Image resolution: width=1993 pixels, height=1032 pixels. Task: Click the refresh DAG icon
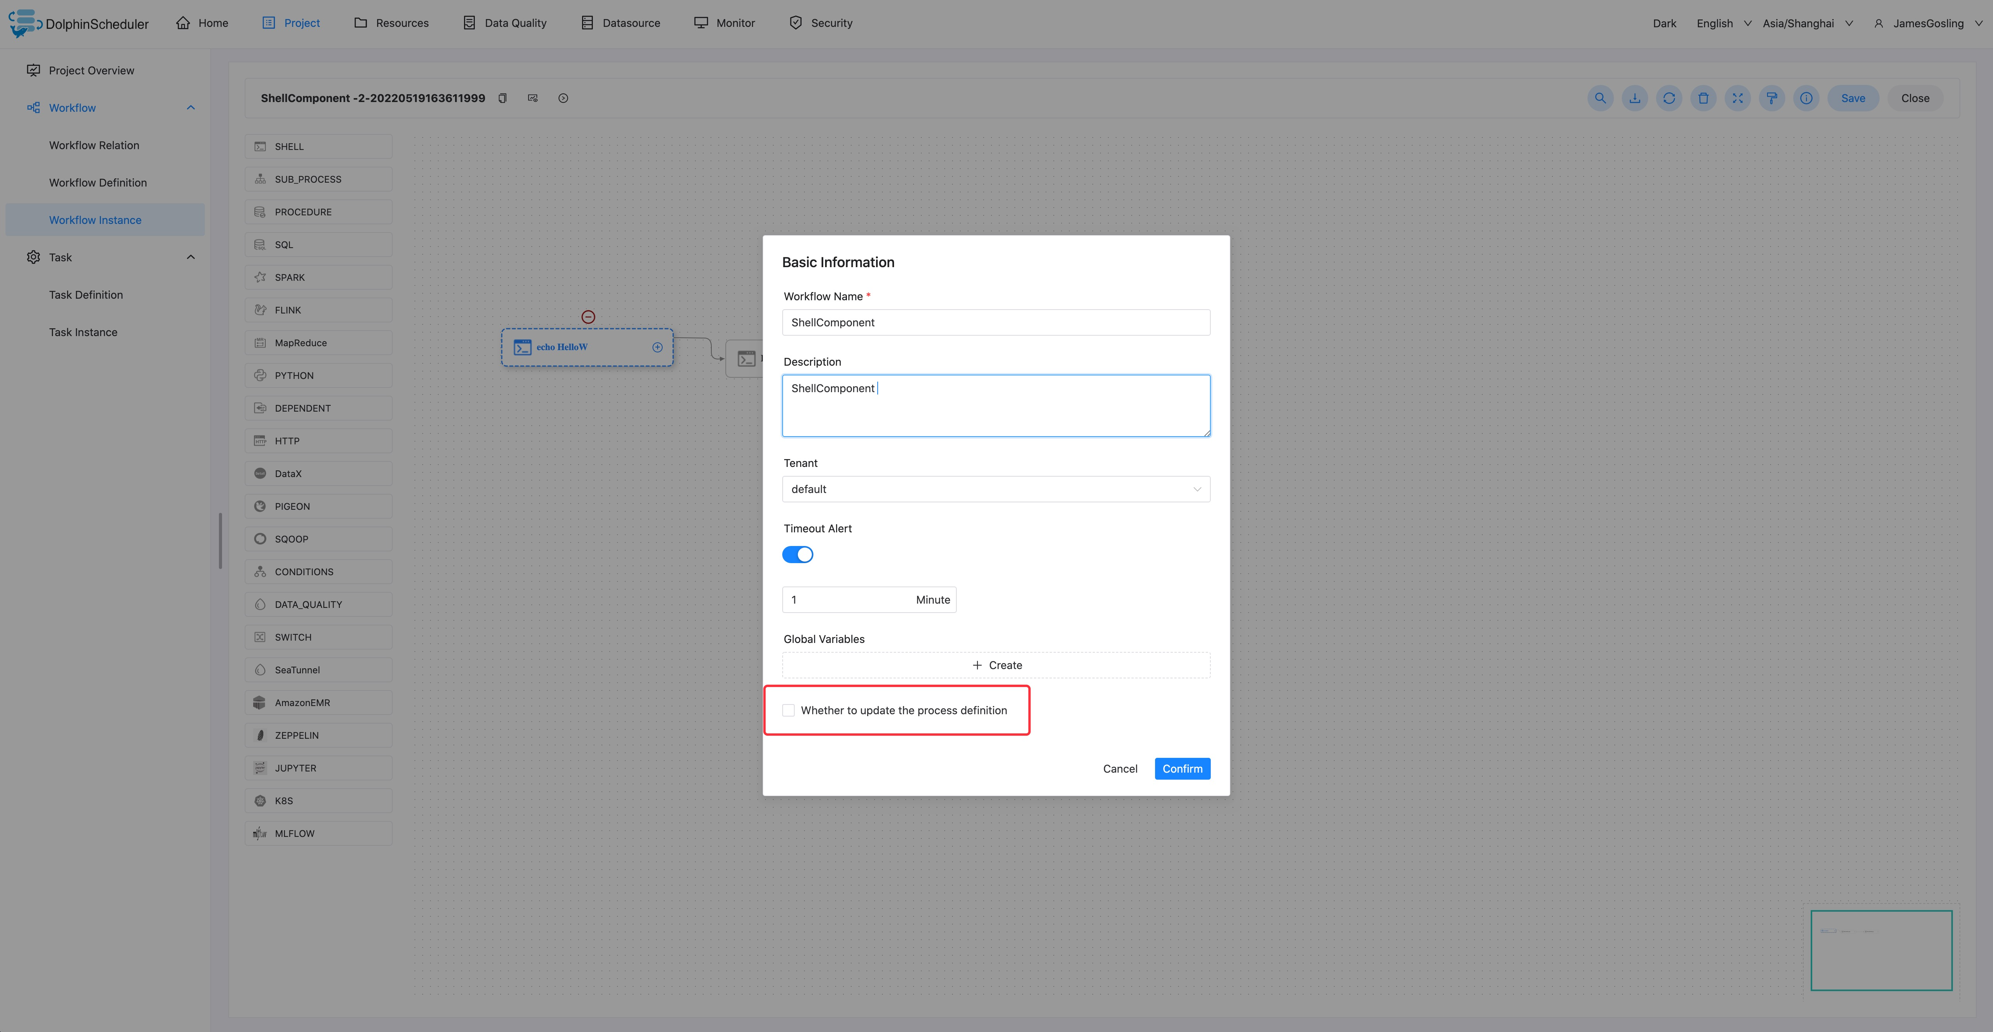[1669, 98]
